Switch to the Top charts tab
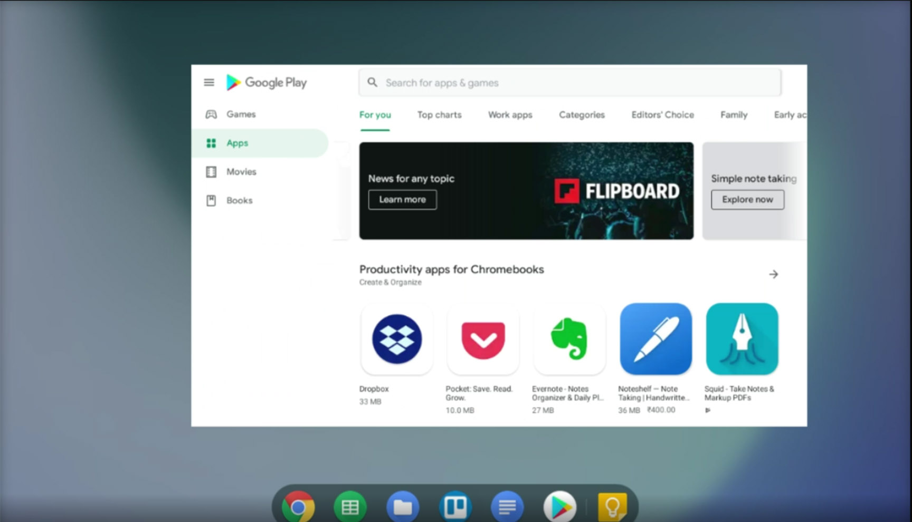Image resolution: width=912 pixels, height=522 pixels. pos(439,115)
